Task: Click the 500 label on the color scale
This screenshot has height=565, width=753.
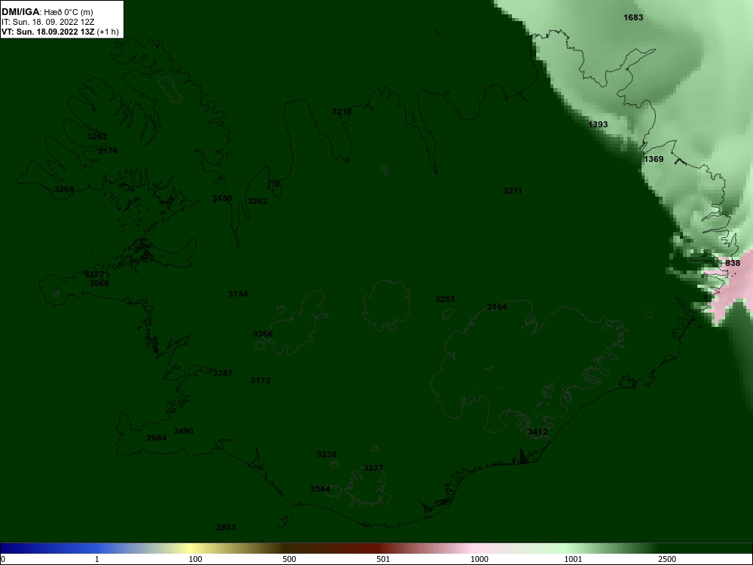Action: 289,559
